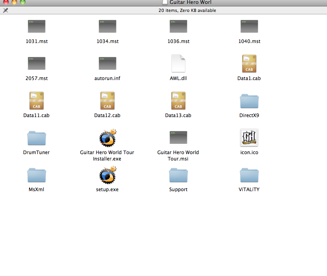Image resolution: width=327 pixels, height=276 pixels.
Task: Click the 'ViTALiTY' folder name label
Action: [x=249, y=190]
